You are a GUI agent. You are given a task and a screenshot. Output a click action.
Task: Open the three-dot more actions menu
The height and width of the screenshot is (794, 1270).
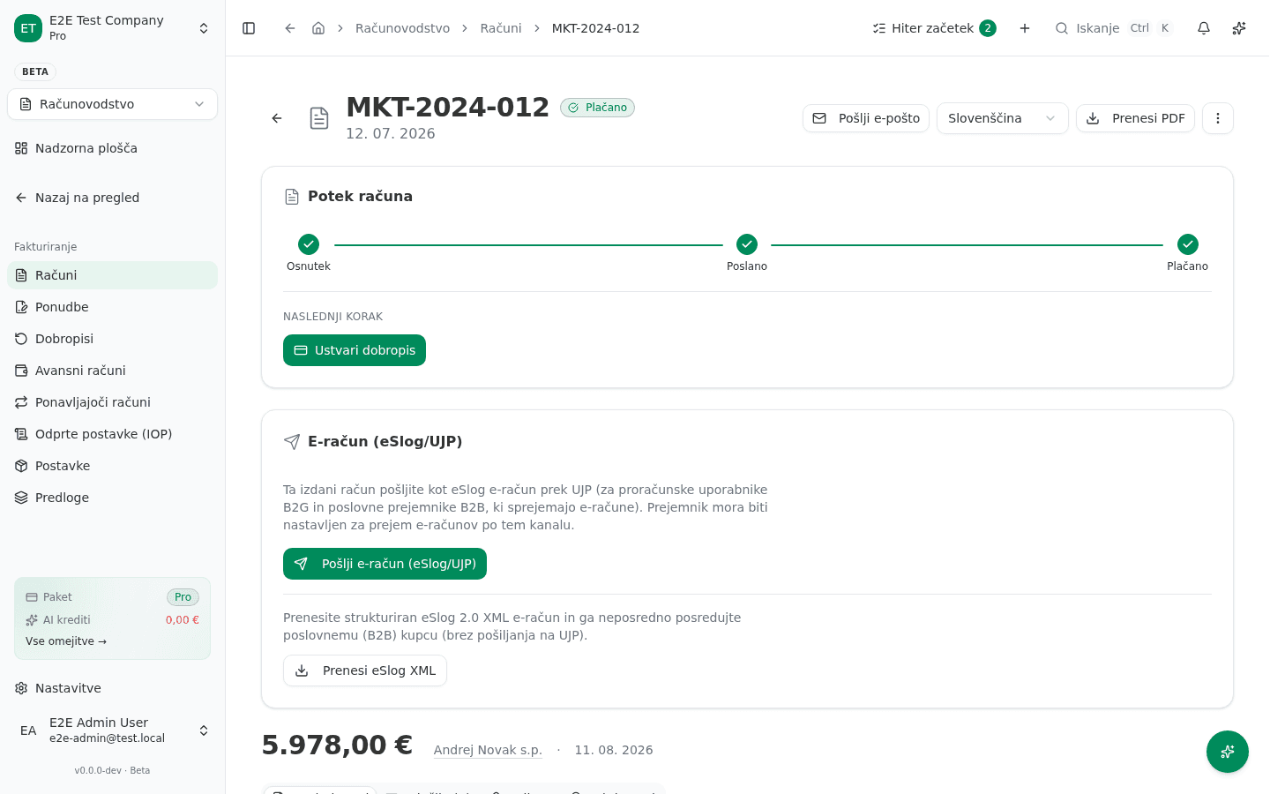1218,118
